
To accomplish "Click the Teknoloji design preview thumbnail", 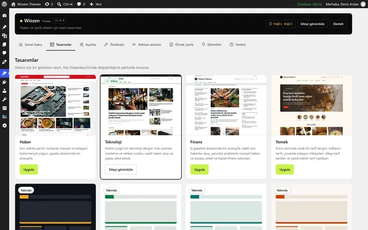I will [x=141, y=105].
